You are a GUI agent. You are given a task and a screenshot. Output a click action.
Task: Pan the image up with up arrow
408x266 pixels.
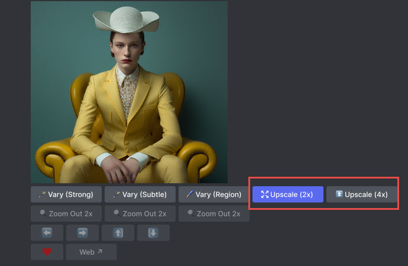click(118, 233)
